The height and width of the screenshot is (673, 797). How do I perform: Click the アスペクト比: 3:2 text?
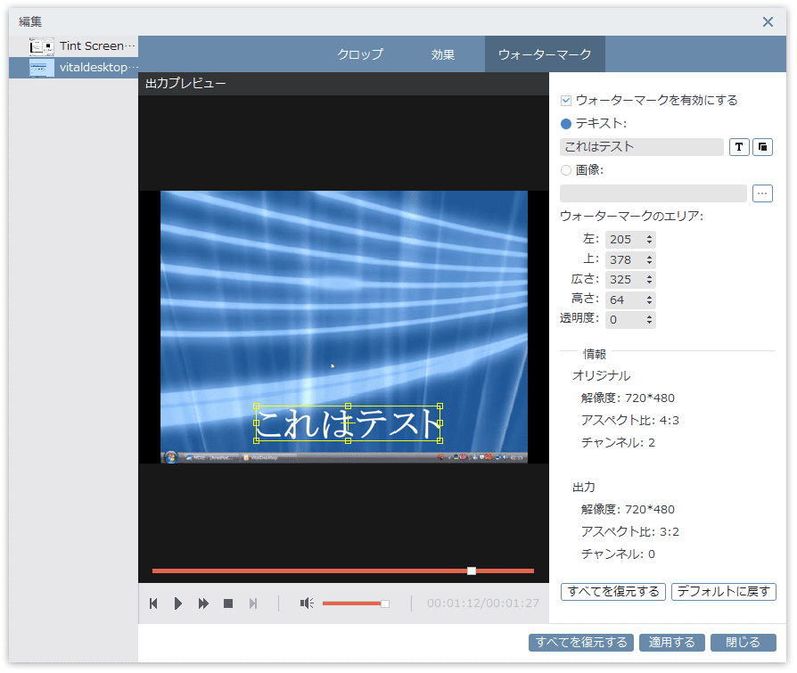pos(629,531)
